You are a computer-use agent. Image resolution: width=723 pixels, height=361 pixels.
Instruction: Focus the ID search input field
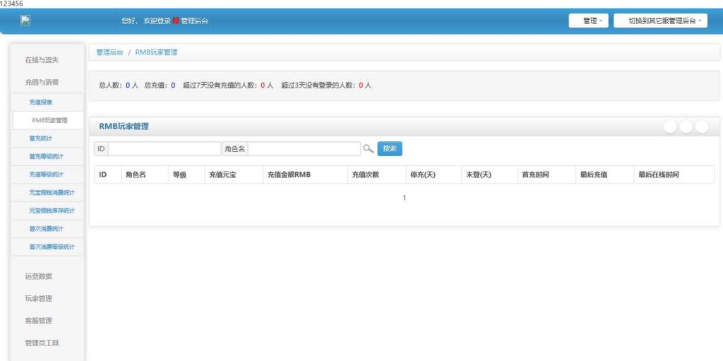[x=164, y=149]
